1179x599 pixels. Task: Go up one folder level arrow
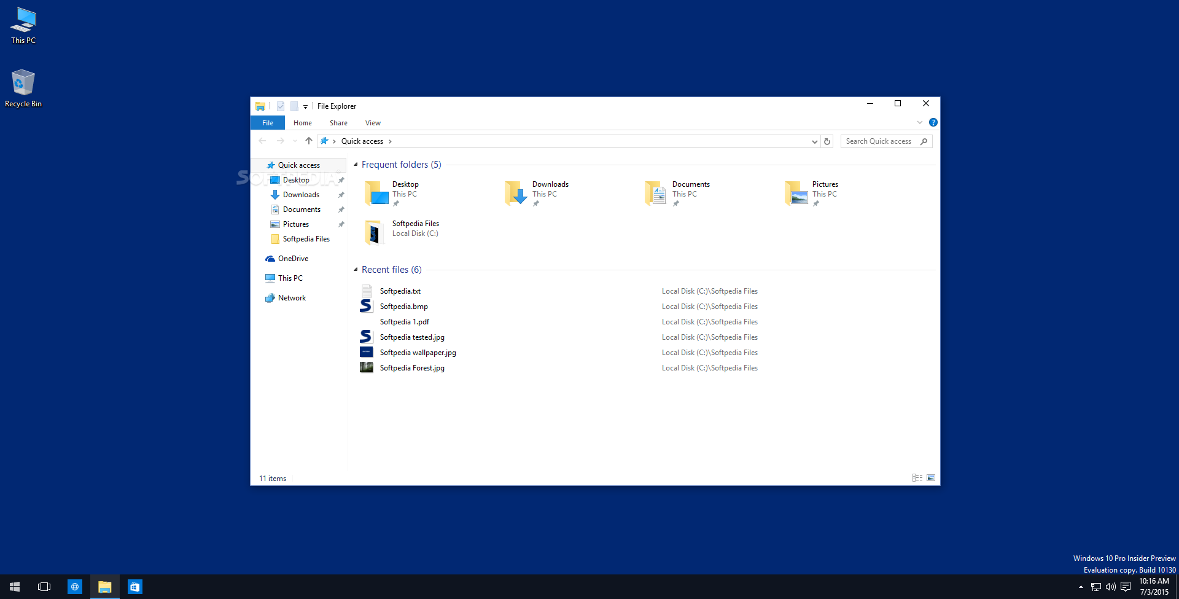(309, 141)
